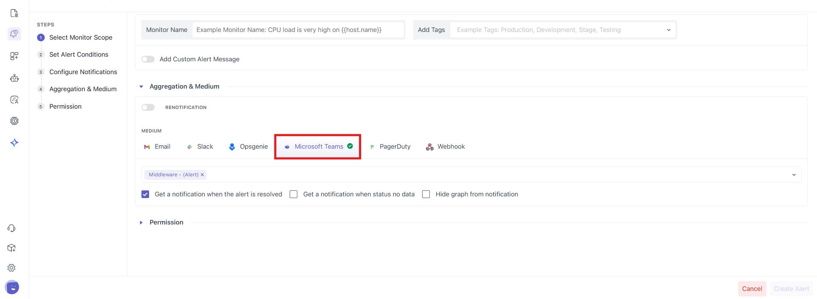This screenshot has width=817, height=299.
Task: Click the support headset icon
Action: click(12, 228)
